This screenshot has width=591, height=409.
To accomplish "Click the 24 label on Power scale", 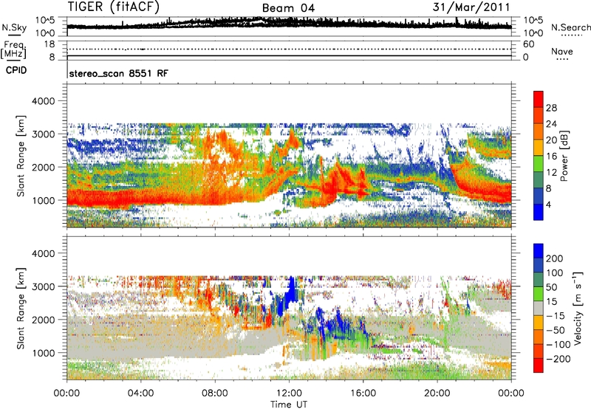I will coord(551,124).
